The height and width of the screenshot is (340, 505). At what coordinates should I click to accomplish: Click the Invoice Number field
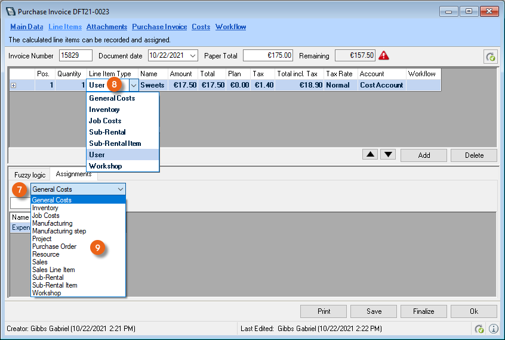click(x=76, y=55)
